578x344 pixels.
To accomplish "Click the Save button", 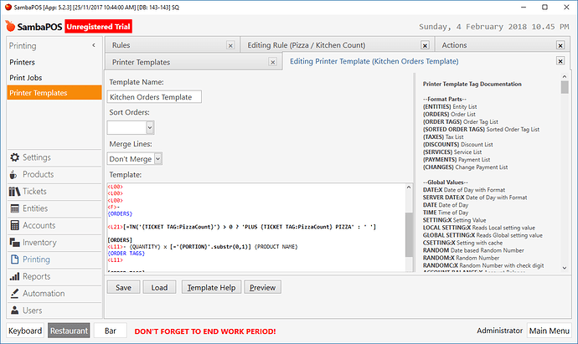I will coord(123,287).
